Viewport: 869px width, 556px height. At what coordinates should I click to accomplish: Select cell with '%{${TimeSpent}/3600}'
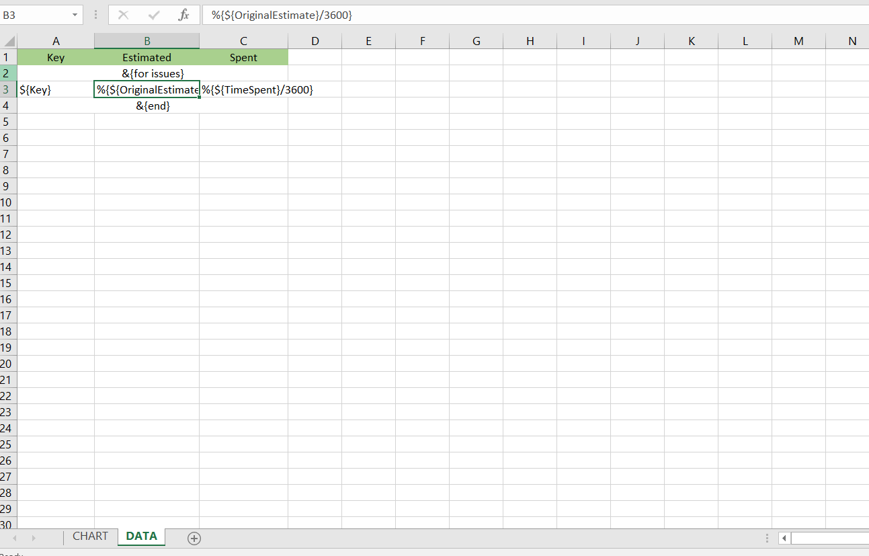click(x=243, y=89)
